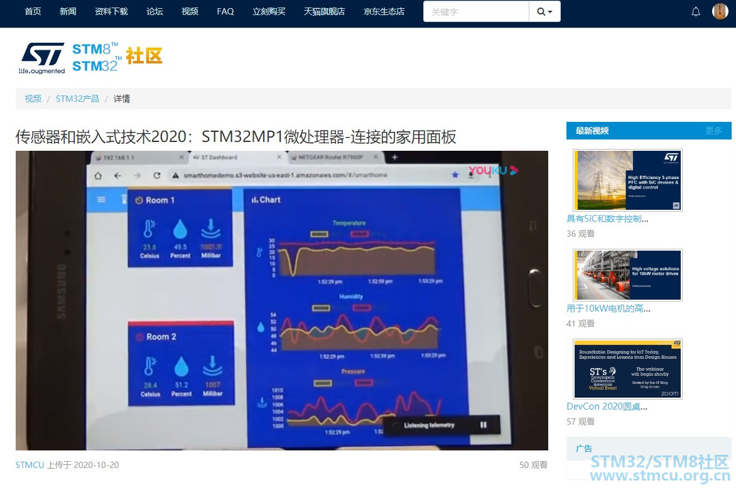Click the STM8 STM32 社区 logo text
The image size is (736, 490).
click(x=117, y=57)
